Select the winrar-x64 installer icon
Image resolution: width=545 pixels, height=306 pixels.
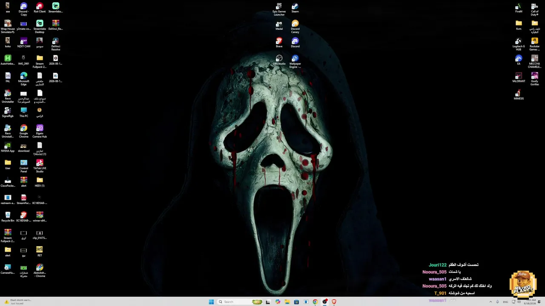tap(40, 217)
